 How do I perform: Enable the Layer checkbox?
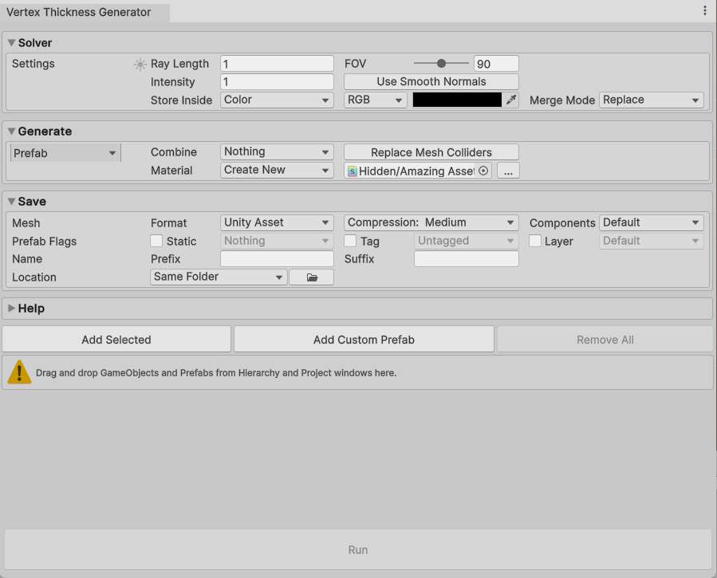535,241
